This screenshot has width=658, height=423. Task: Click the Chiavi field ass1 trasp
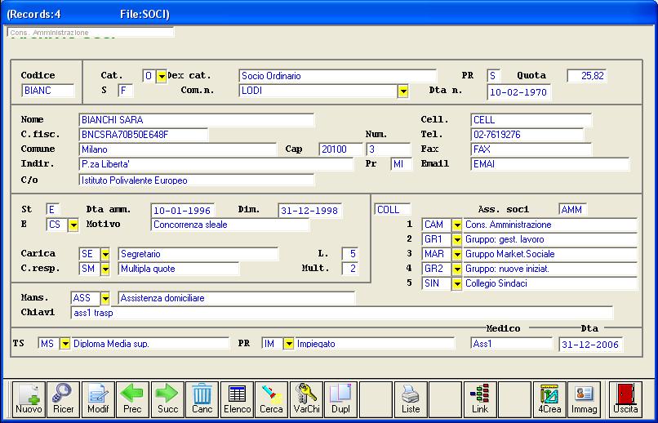tap(342, 313)
